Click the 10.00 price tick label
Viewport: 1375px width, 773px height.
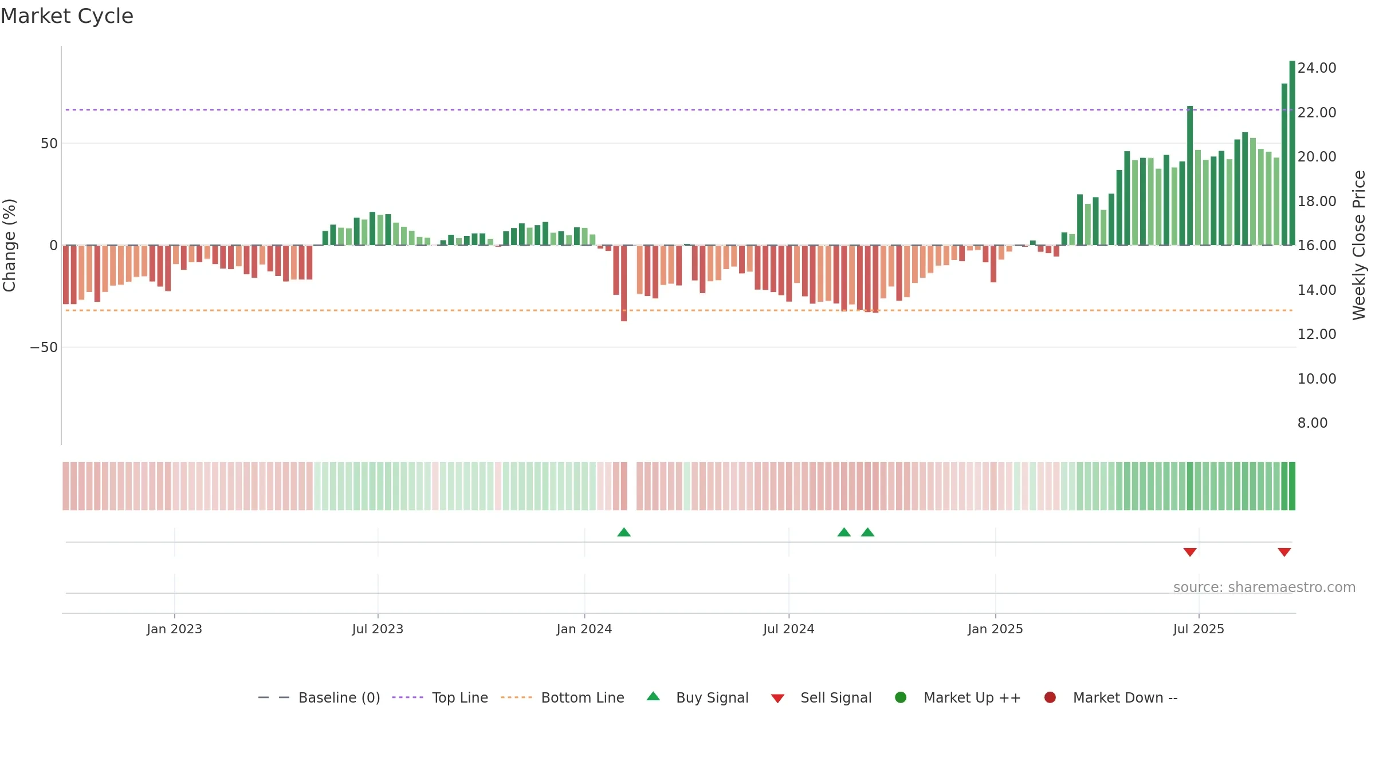[1317, 379]
